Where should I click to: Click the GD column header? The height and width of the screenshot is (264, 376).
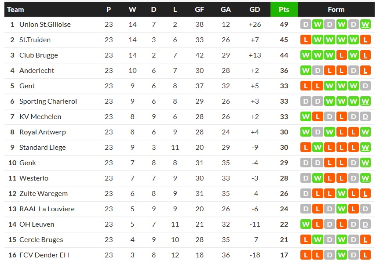(x=255, y=9)
